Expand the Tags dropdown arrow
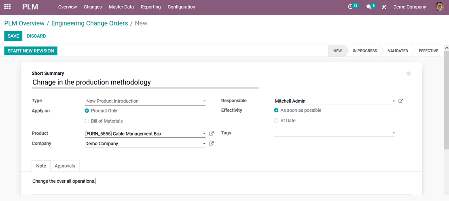 point(394,133)
